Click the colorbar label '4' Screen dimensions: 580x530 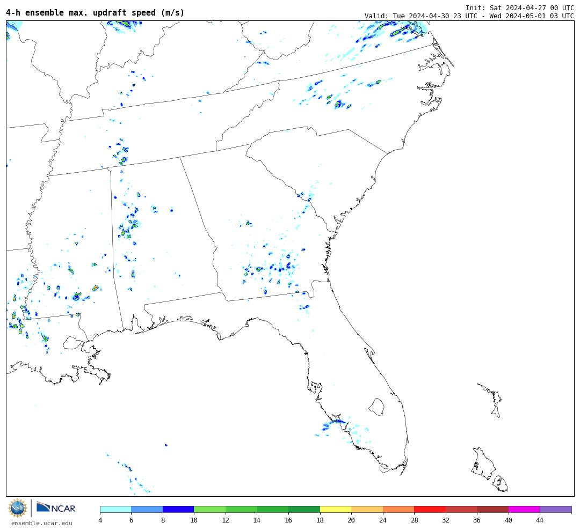[100, 520]
